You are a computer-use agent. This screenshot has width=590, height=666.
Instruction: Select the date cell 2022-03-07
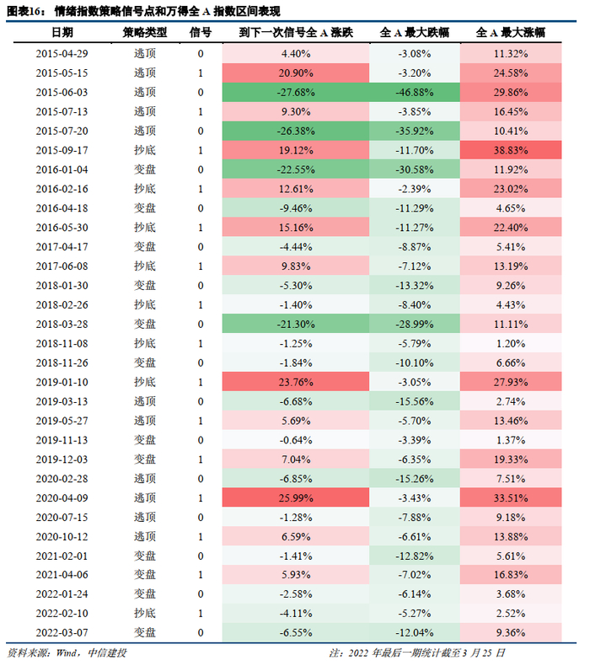[x=62, y=632]
